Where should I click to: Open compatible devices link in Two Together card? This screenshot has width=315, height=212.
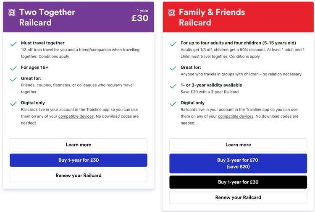(x=76, y=116)
